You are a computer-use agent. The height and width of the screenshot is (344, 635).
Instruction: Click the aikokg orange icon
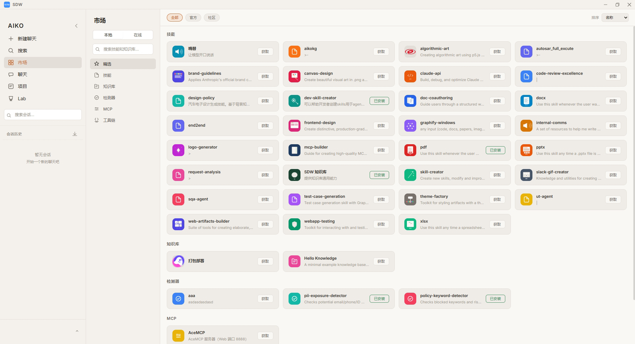click(294, 52)
